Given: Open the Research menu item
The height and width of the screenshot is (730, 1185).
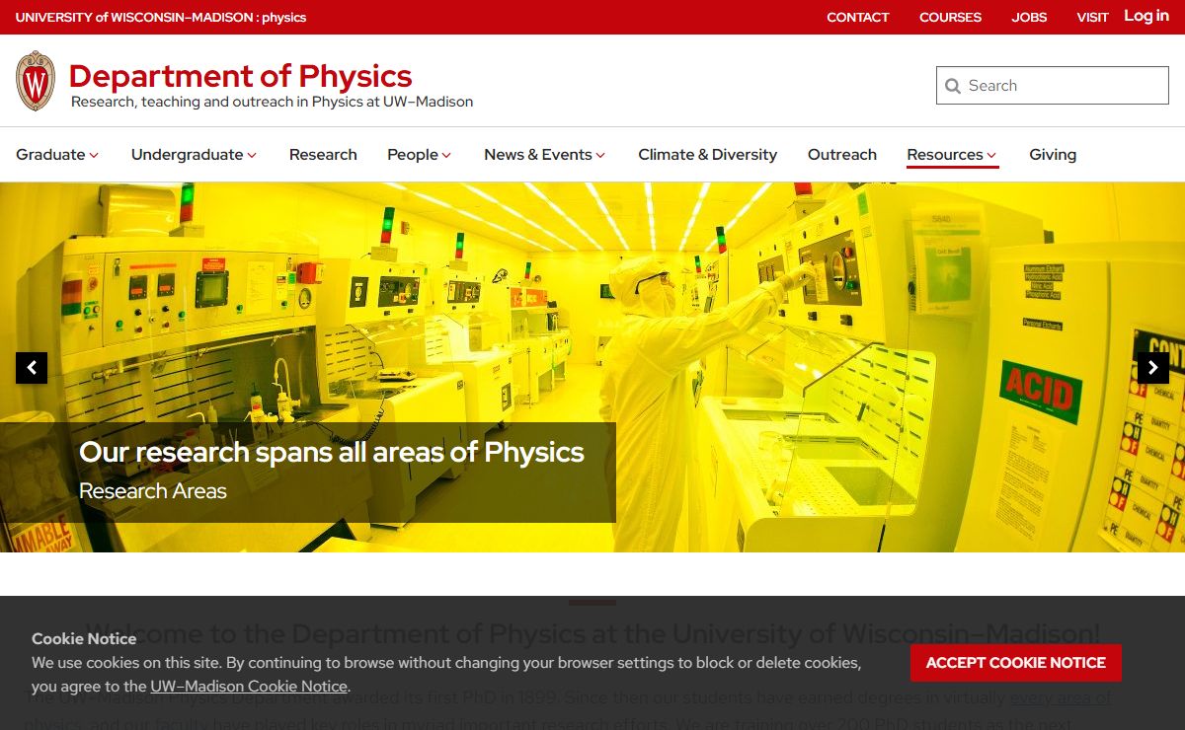Looking at the screenshot, I should pyautogui.click(x=323, y=155).
